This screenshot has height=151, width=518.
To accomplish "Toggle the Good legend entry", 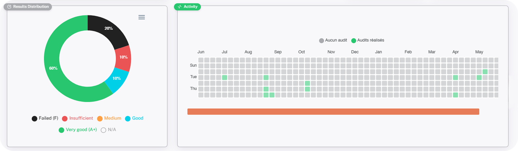I will (x=134, y=119).
